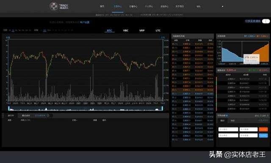Sort orders by the price column header
The height and width of the screenshot is (163, 271).
click(x=75, y=120)
